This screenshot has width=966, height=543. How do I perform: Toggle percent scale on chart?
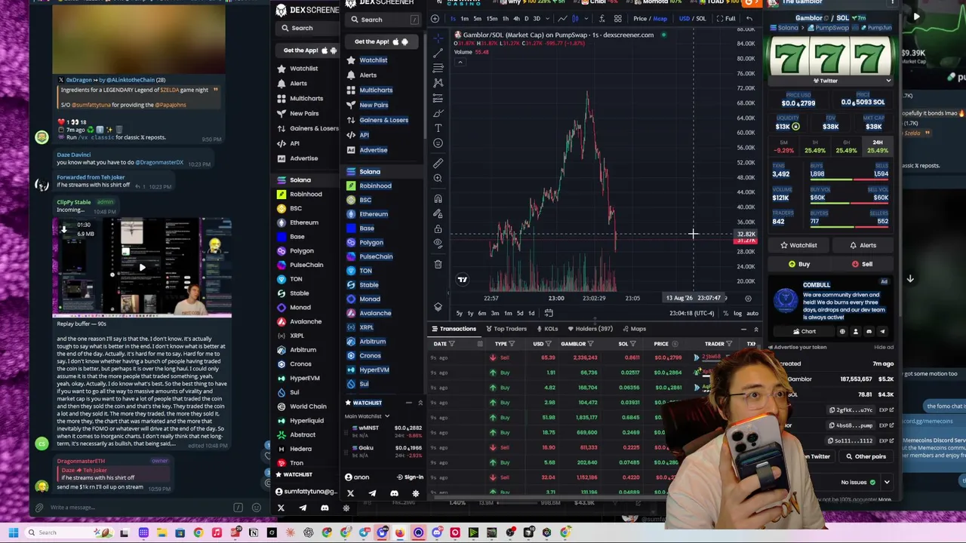coord(726,313)
